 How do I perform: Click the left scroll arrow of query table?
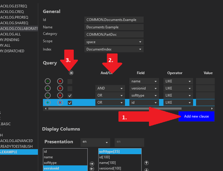point(46,109)
